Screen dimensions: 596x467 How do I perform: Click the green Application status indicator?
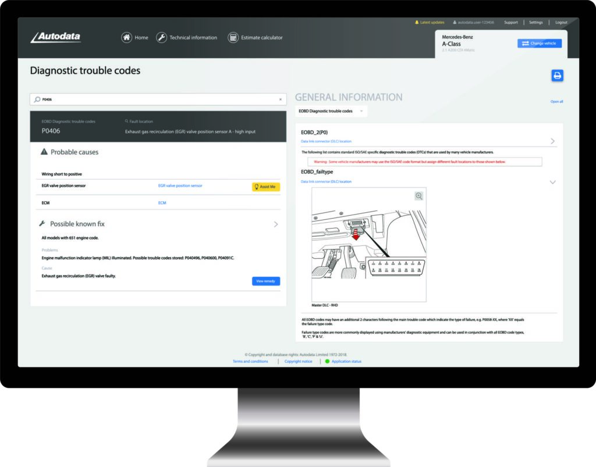(327, 362)
